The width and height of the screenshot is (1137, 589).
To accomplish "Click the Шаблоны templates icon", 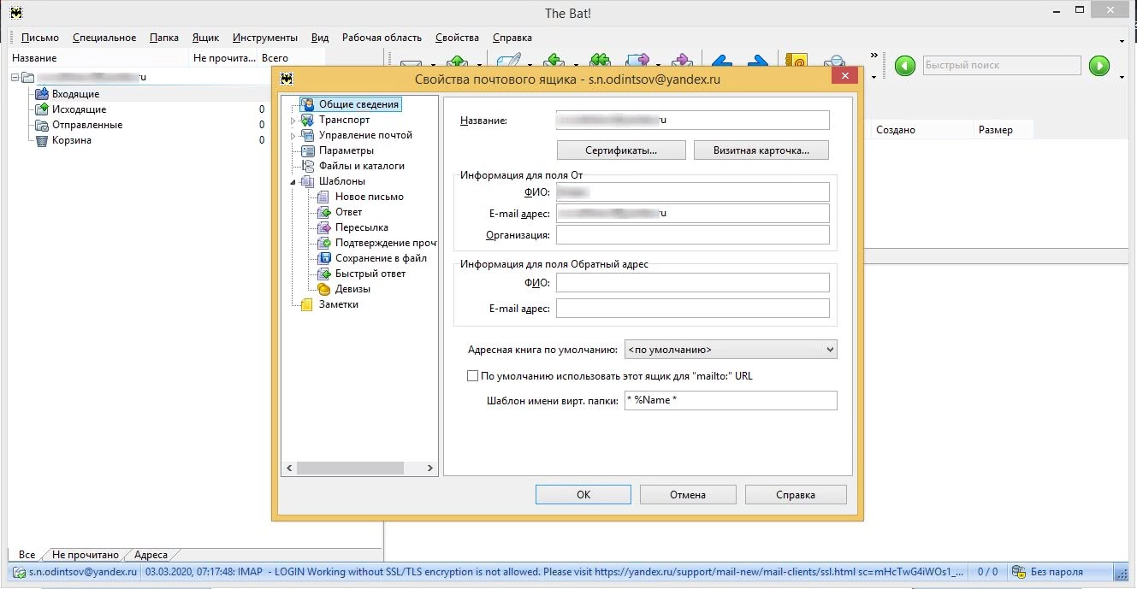I will tap(308, 181).
